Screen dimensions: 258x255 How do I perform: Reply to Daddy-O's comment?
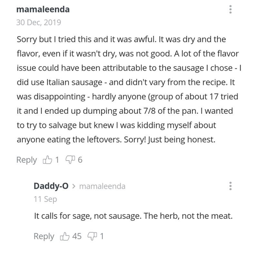pyautogui.click(x=44, y=236)
